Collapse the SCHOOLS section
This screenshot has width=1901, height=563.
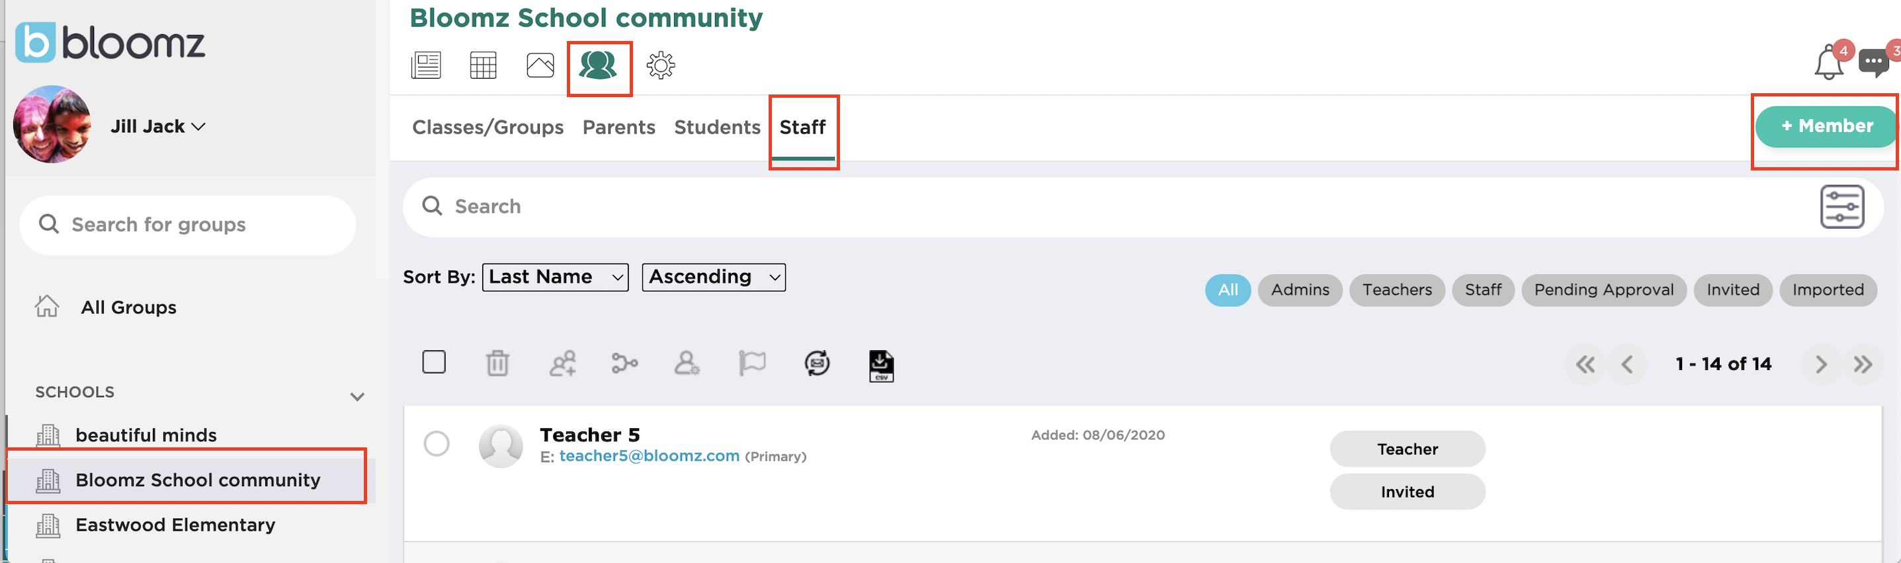coord(357,397)
